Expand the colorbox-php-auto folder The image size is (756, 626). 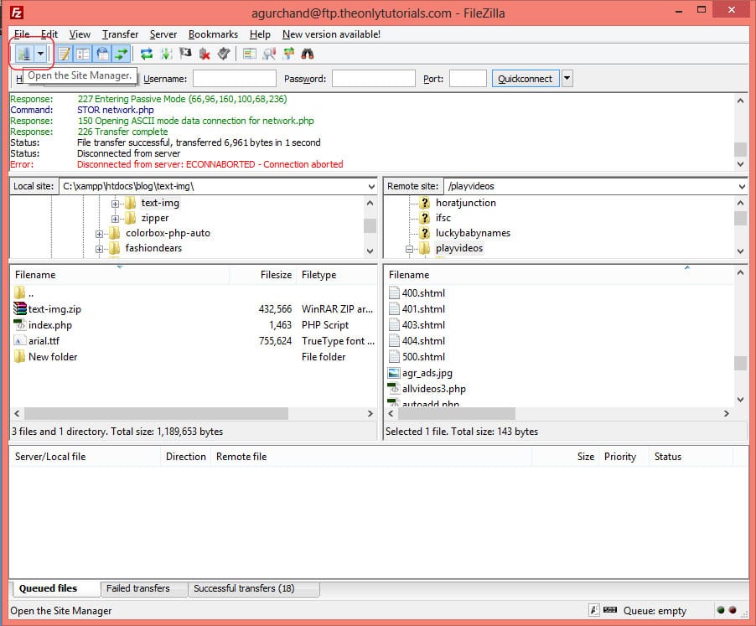(x=100, y=234)
